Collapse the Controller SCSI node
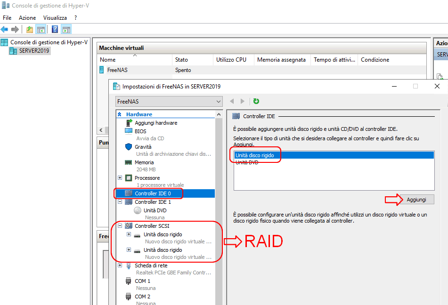The image size is (448, 305). (x=120, y=225)
